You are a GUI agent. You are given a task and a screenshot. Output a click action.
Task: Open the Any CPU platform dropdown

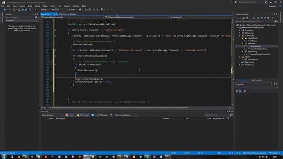(59, 10)
